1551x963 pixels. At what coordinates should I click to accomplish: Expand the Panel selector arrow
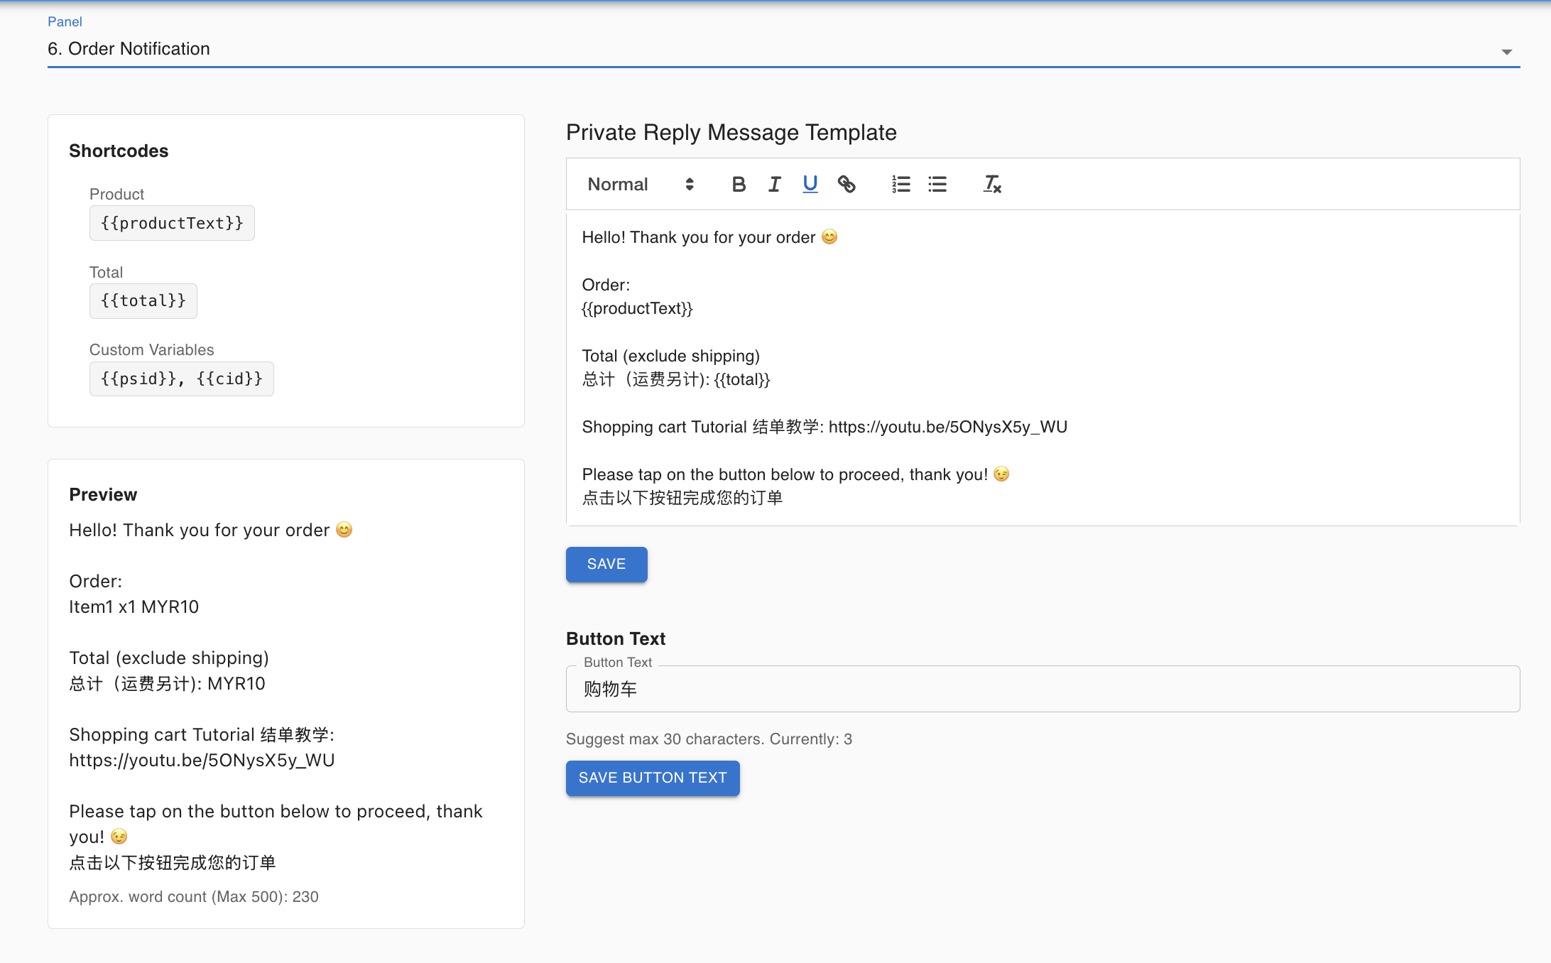1506,51
